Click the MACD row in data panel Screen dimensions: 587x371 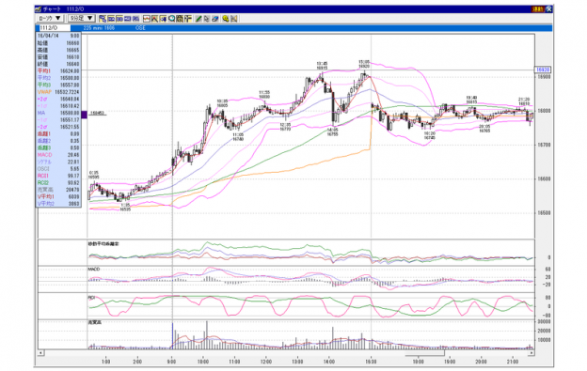[58, 155]
